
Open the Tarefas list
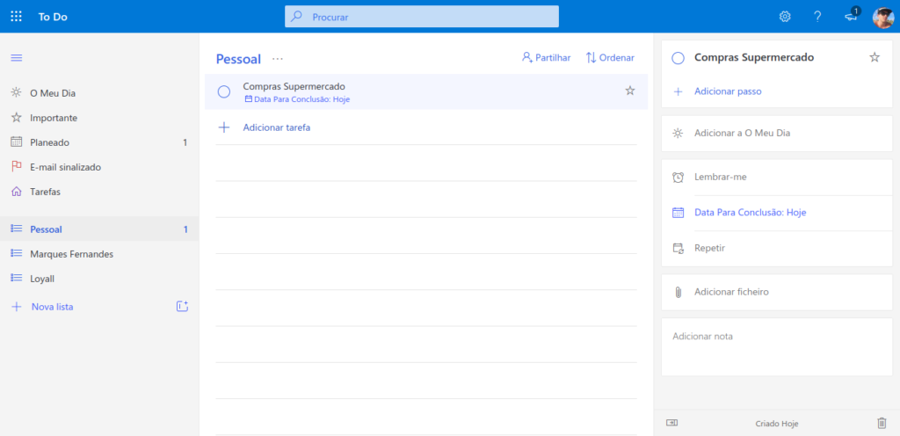click(99, 192)
